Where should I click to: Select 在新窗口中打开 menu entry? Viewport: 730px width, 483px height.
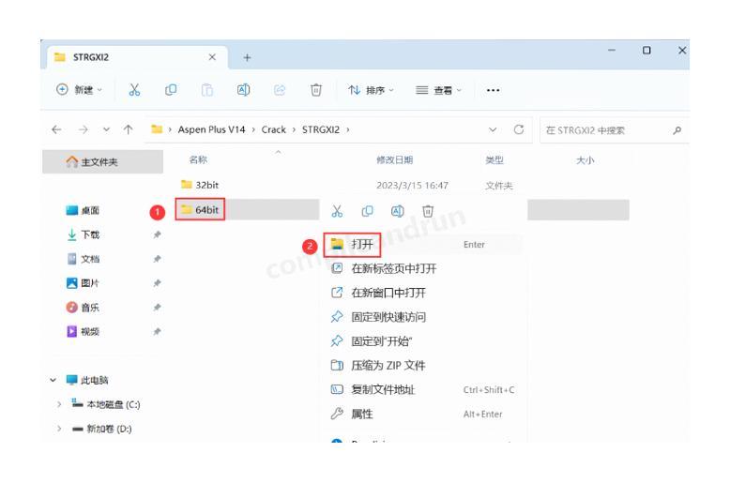[x=424, y=293]
